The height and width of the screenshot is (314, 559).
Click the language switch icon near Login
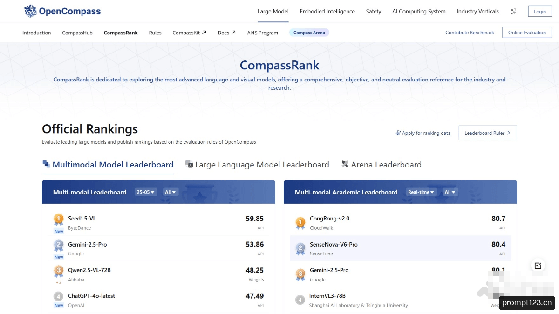[x=513, y=12]
